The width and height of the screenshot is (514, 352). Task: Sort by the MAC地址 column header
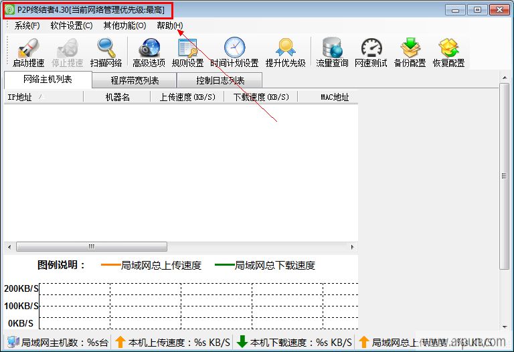point(328,97)
